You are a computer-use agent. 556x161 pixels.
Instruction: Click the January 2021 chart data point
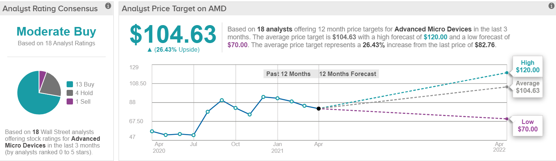tap(277, 98)
